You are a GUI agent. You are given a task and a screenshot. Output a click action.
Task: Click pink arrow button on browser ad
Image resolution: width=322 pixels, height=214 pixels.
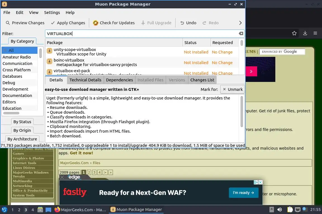[251, 71]
